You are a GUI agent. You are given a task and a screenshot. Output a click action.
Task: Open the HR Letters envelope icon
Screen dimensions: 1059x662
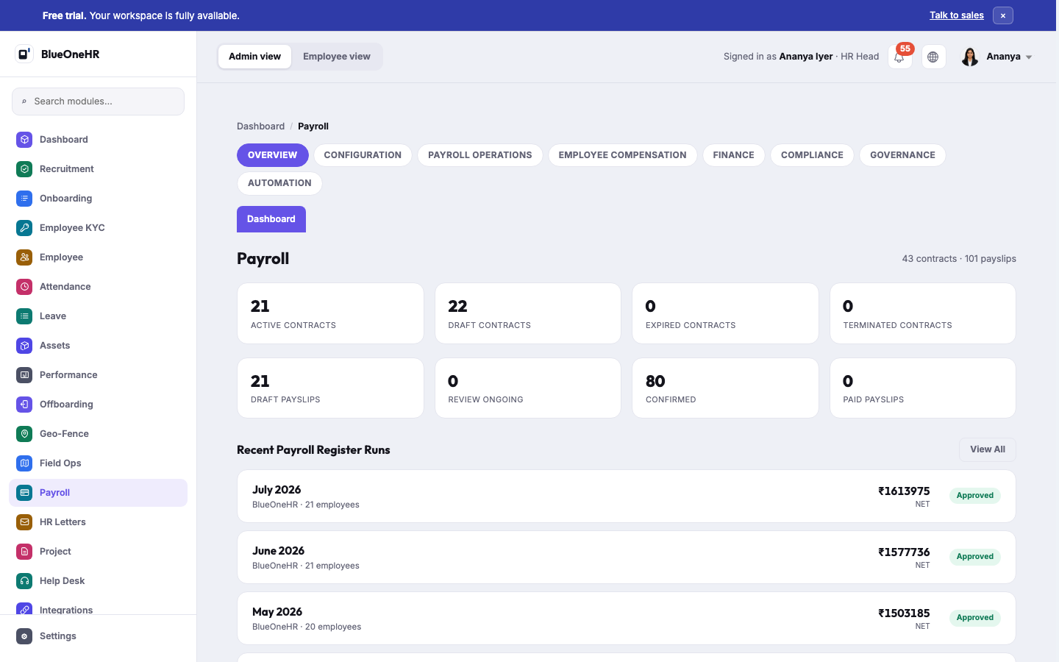[24, 522]
